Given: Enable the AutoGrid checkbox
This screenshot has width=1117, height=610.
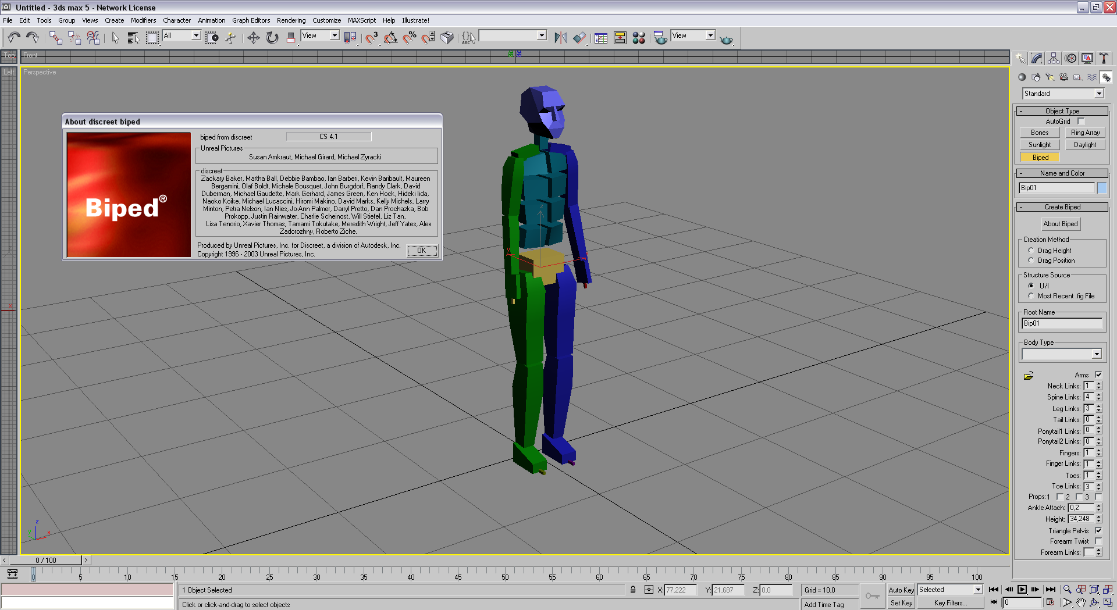Looking at the screenshot, I should point(1081,122).
